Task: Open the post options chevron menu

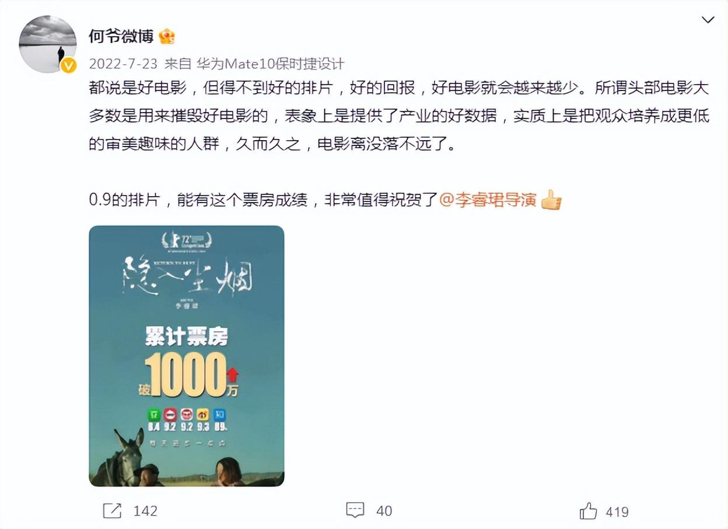Action: [x=708, y=20]
